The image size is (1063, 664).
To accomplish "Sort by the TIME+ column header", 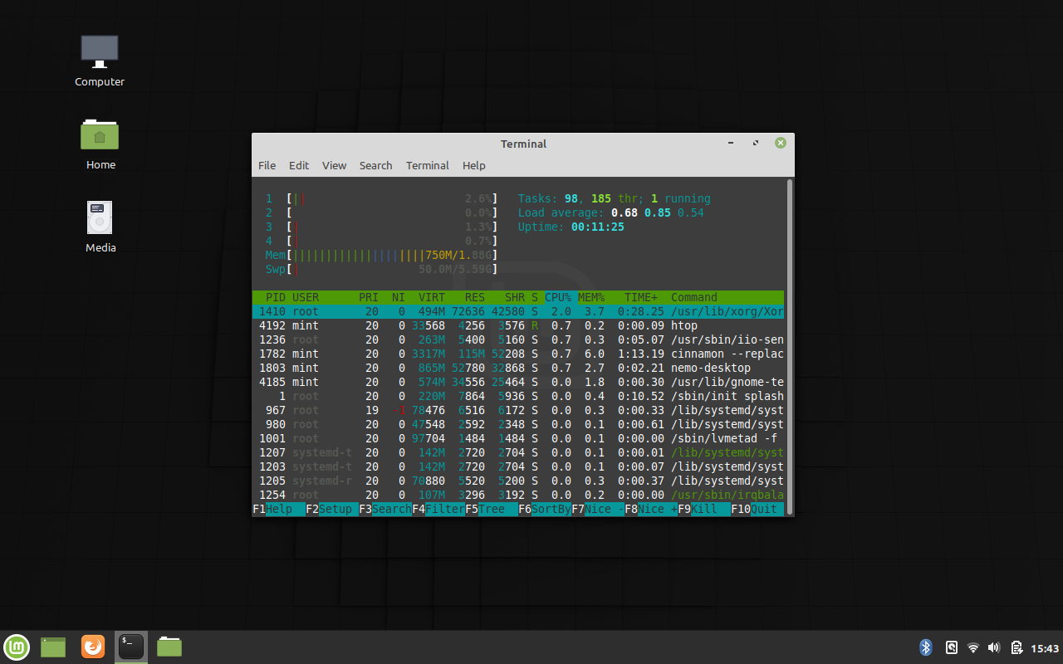I will click(x=641, y=297).
